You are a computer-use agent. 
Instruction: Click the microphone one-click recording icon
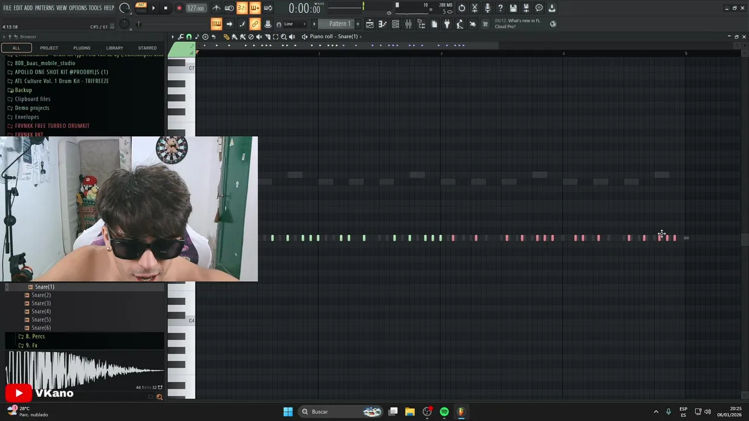(x=487, y=8)
